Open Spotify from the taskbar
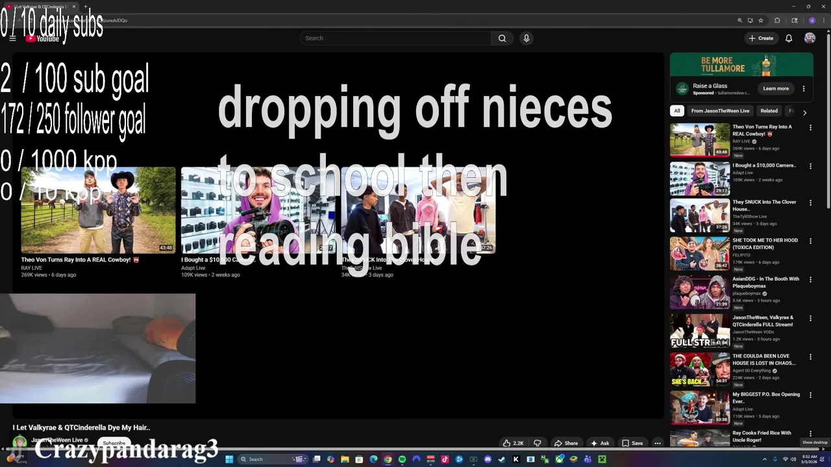 click(402, 459)
